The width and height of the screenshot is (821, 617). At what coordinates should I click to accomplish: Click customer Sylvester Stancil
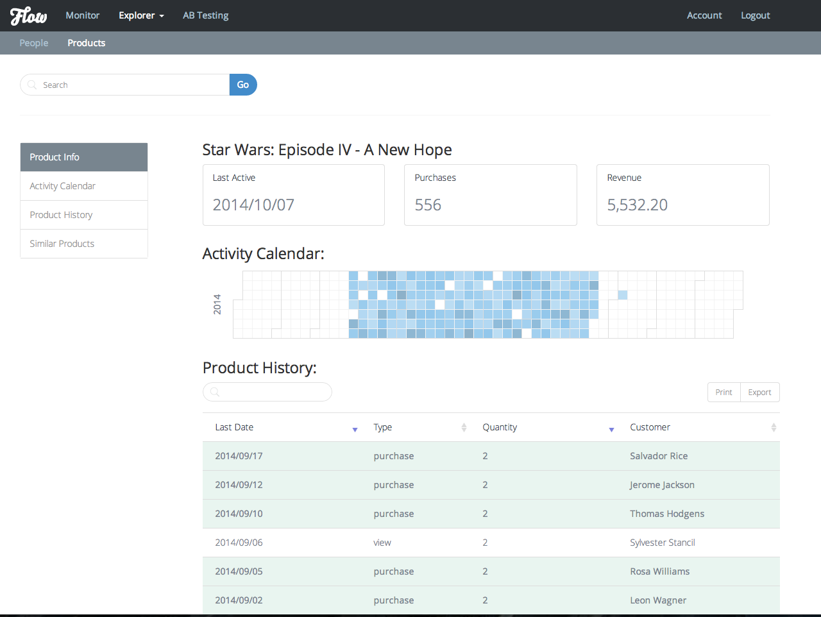[663, 543]
